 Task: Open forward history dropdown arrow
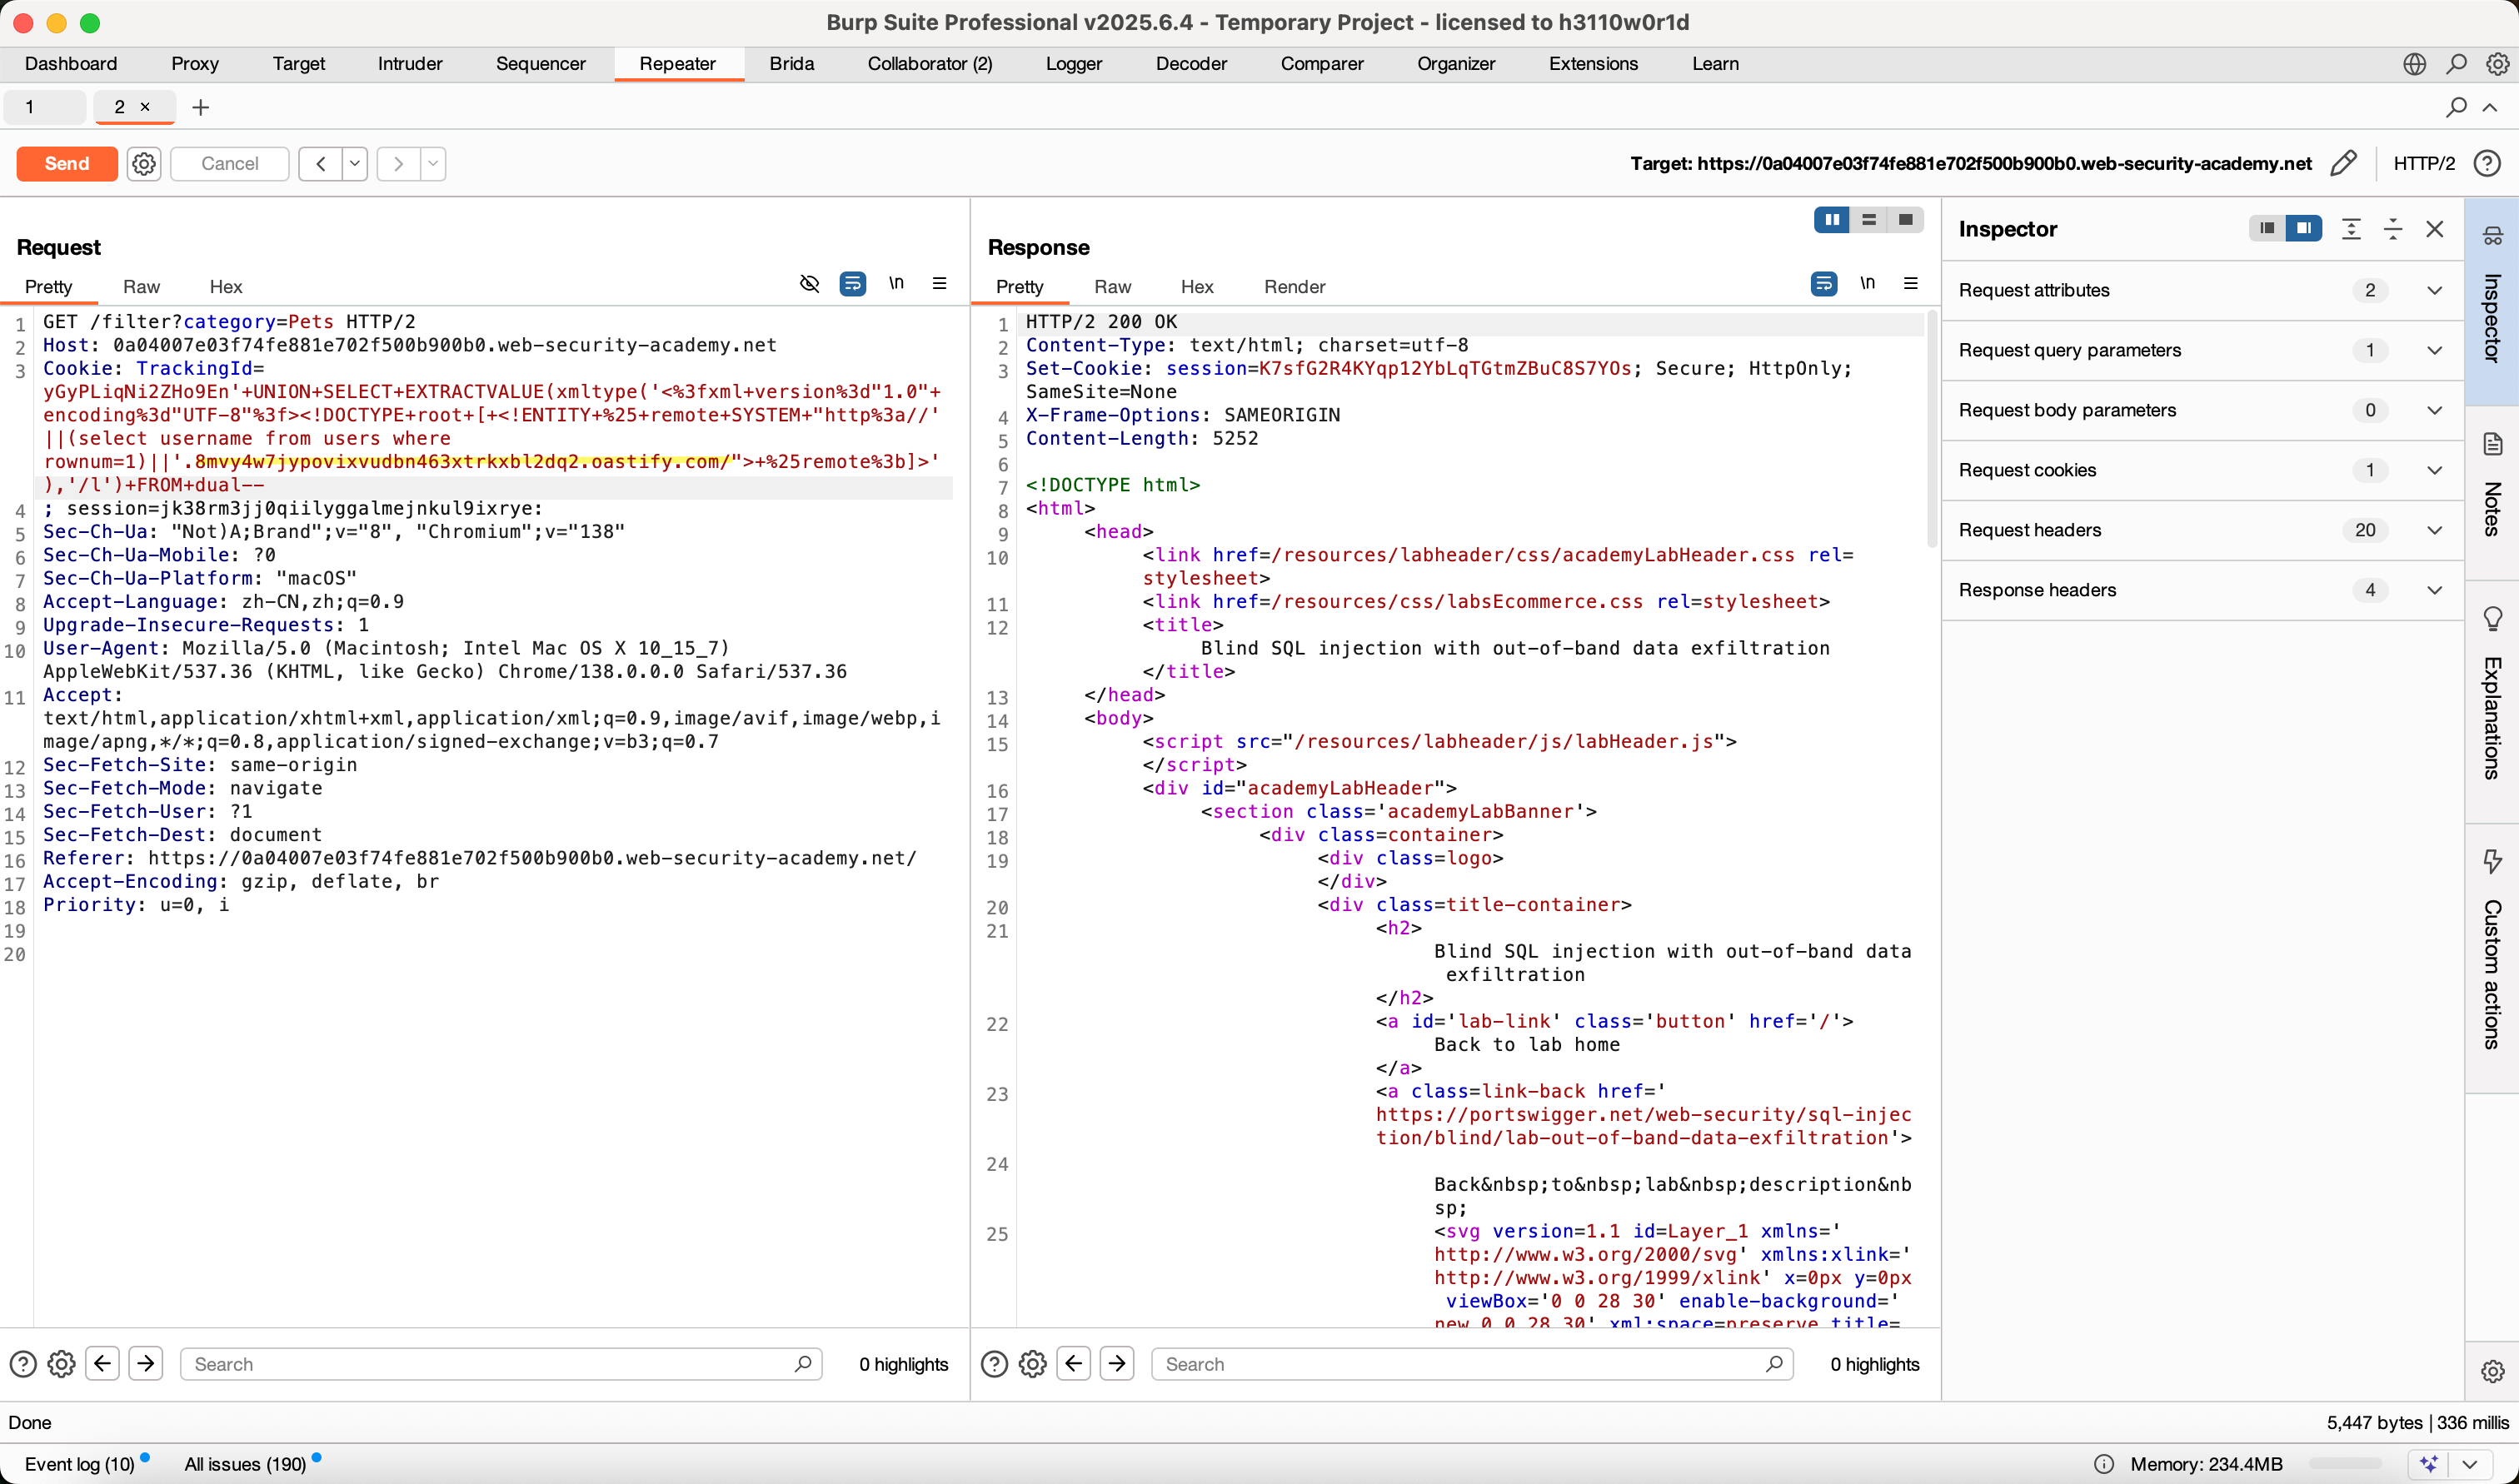(433, 163)
